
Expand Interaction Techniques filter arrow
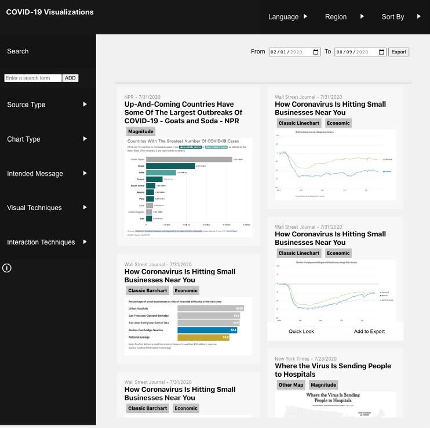pyautogui.click(x=85, y=242)
